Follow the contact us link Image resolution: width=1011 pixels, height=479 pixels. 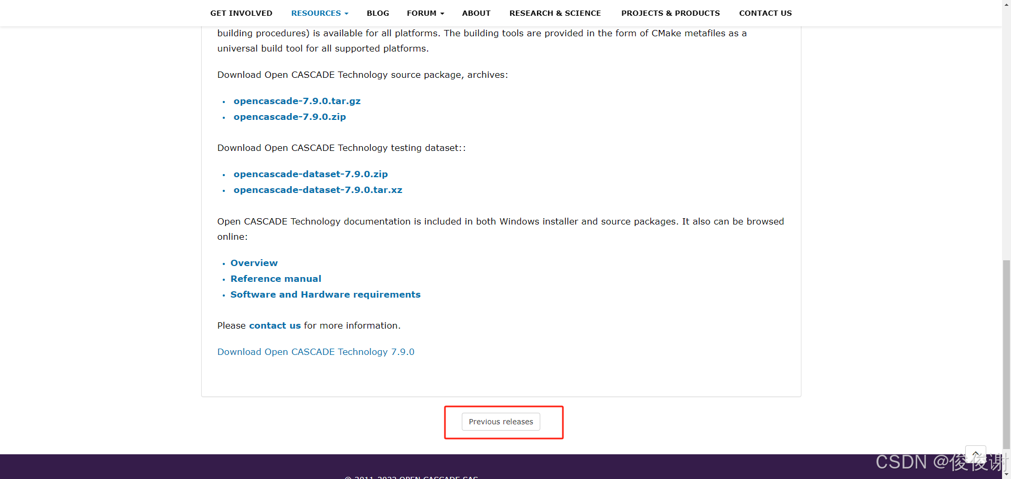pos(274,325)
